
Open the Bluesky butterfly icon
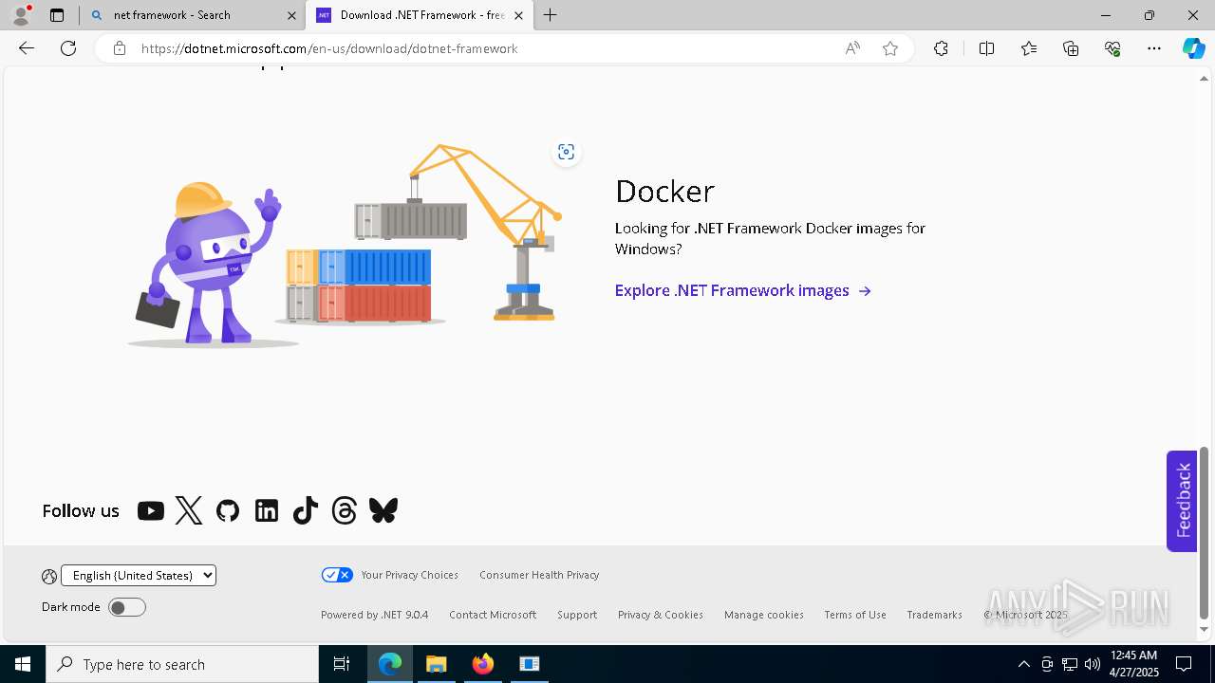coord(383,511)
